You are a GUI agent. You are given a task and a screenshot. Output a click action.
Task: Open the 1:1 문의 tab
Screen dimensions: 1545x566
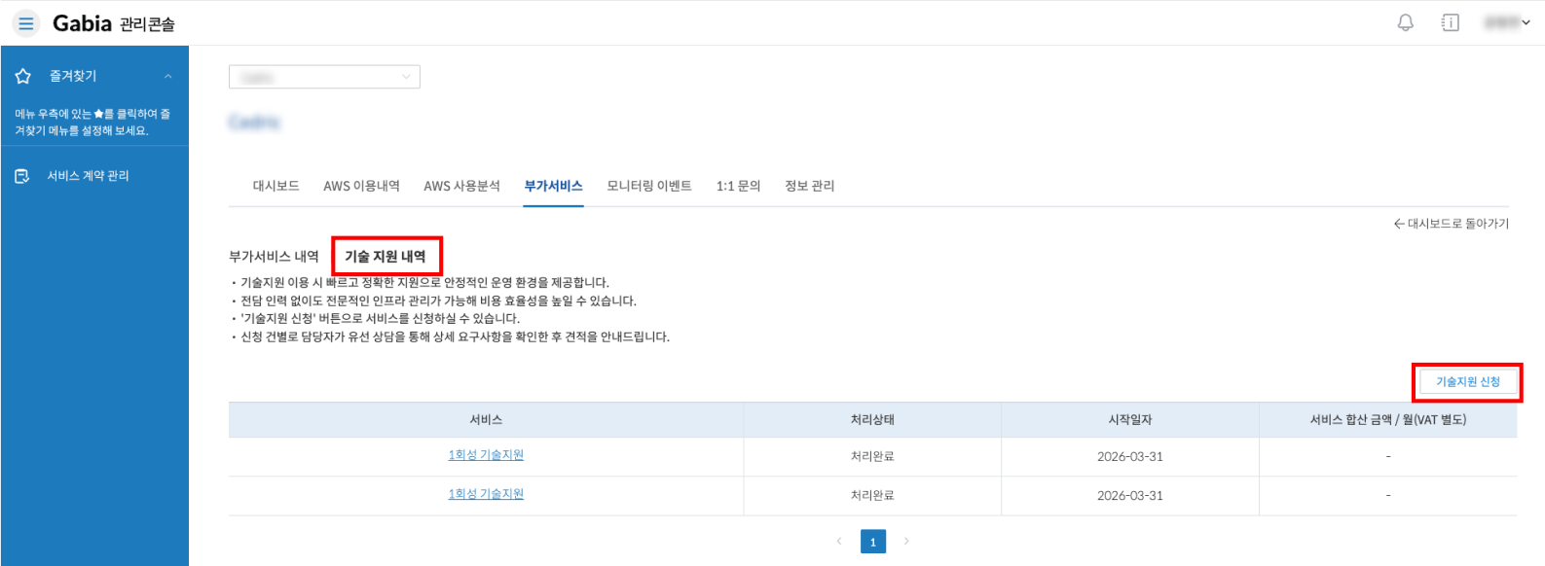(738, 186)
